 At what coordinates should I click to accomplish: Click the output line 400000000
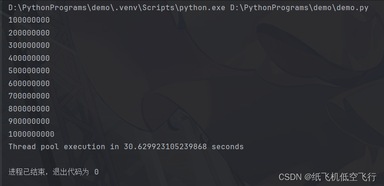[x=29, y=58]
